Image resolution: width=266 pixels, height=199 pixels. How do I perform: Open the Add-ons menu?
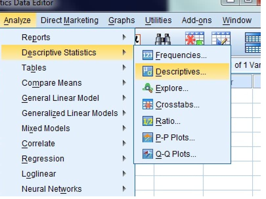pyautogui.click(x=197, y=20)
